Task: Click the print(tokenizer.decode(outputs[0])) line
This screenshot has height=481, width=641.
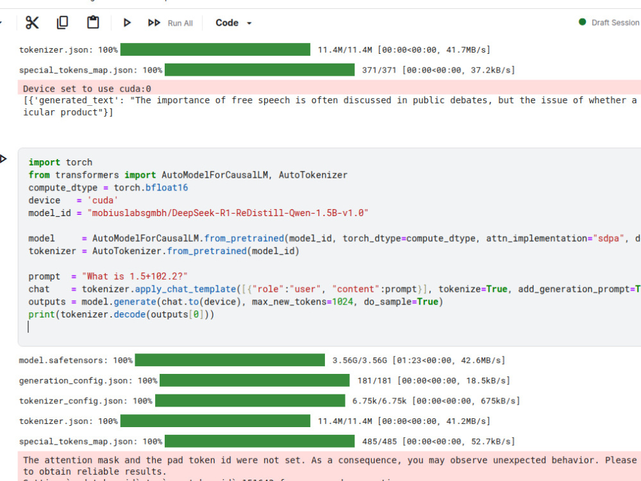Action: tap(121, 314)
